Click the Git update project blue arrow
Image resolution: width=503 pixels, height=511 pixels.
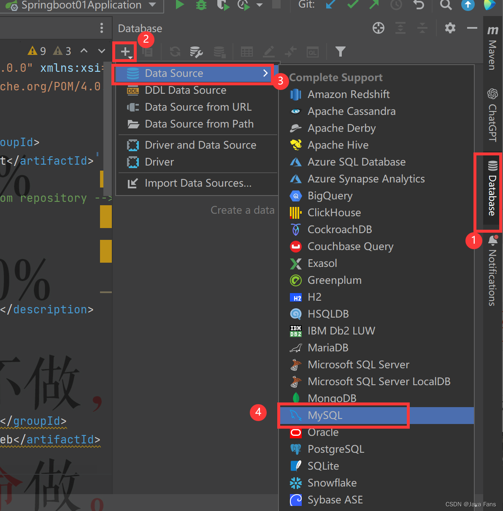coord(331,5)
